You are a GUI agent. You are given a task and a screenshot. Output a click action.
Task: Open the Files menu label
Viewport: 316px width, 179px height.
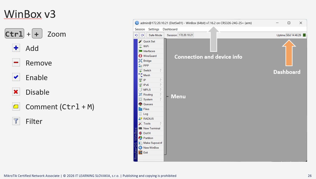click(x=146, y=109)
